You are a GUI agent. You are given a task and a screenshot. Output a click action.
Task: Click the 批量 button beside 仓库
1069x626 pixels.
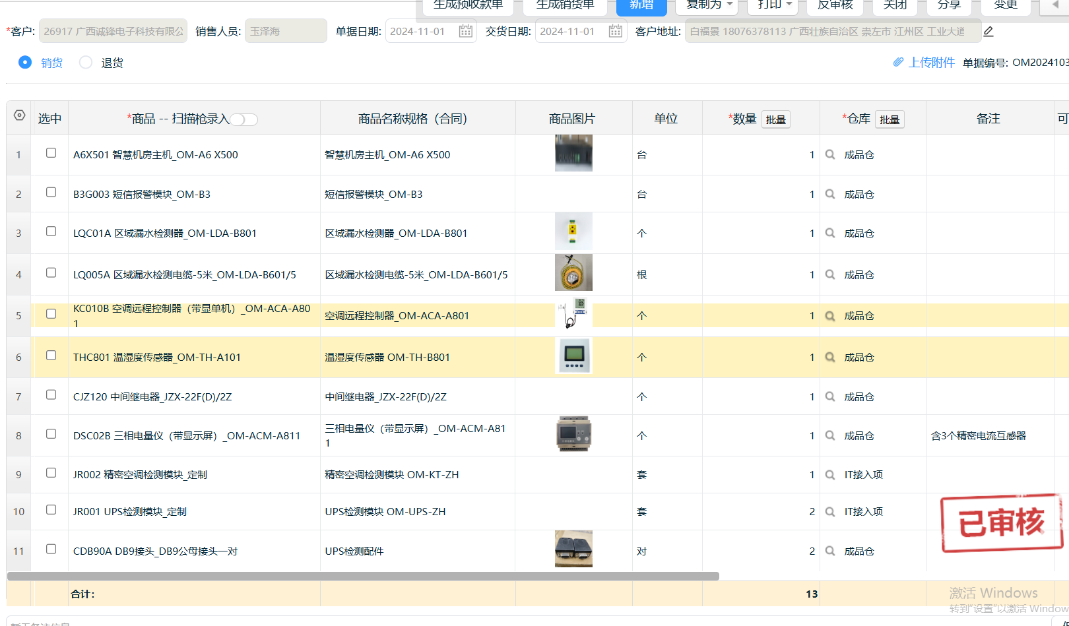(x=890, y=119)
